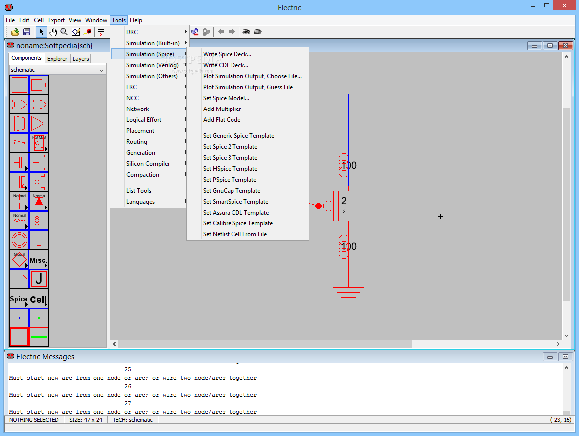This screenshot has height=436, width=579.
Task: Select the inductor coil component
Action: (x=39, y=220)
